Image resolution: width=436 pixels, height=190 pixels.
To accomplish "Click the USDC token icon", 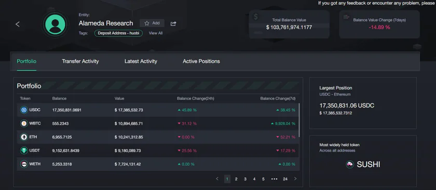I will (24, 110).
